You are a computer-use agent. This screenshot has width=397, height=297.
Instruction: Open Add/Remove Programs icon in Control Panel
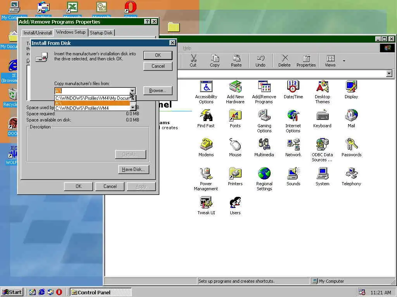(264, 92)
